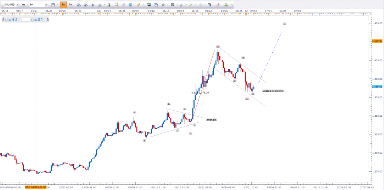Click the eraser tool icon
Image resolution: width=384 pixels, height=190 pixels.
218,5
